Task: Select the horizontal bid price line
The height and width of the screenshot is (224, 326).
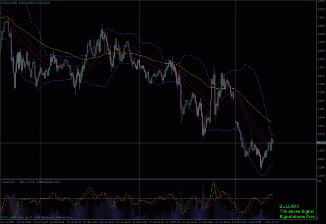Action: 158,143
